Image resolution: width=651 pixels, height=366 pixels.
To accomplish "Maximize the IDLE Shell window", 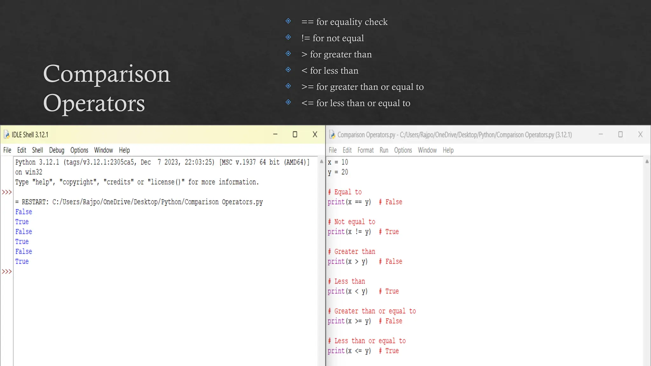I will tap(295, 134).
